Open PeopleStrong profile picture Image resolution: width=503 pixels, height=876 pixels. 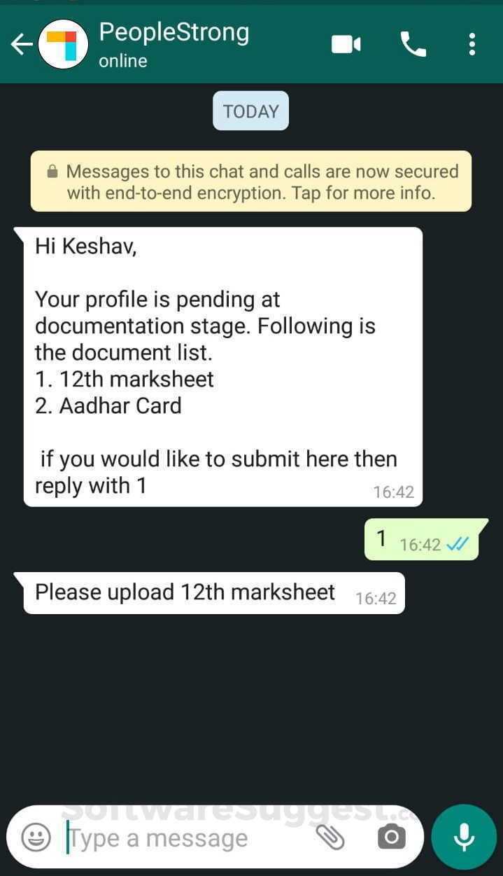pos(62,43)
